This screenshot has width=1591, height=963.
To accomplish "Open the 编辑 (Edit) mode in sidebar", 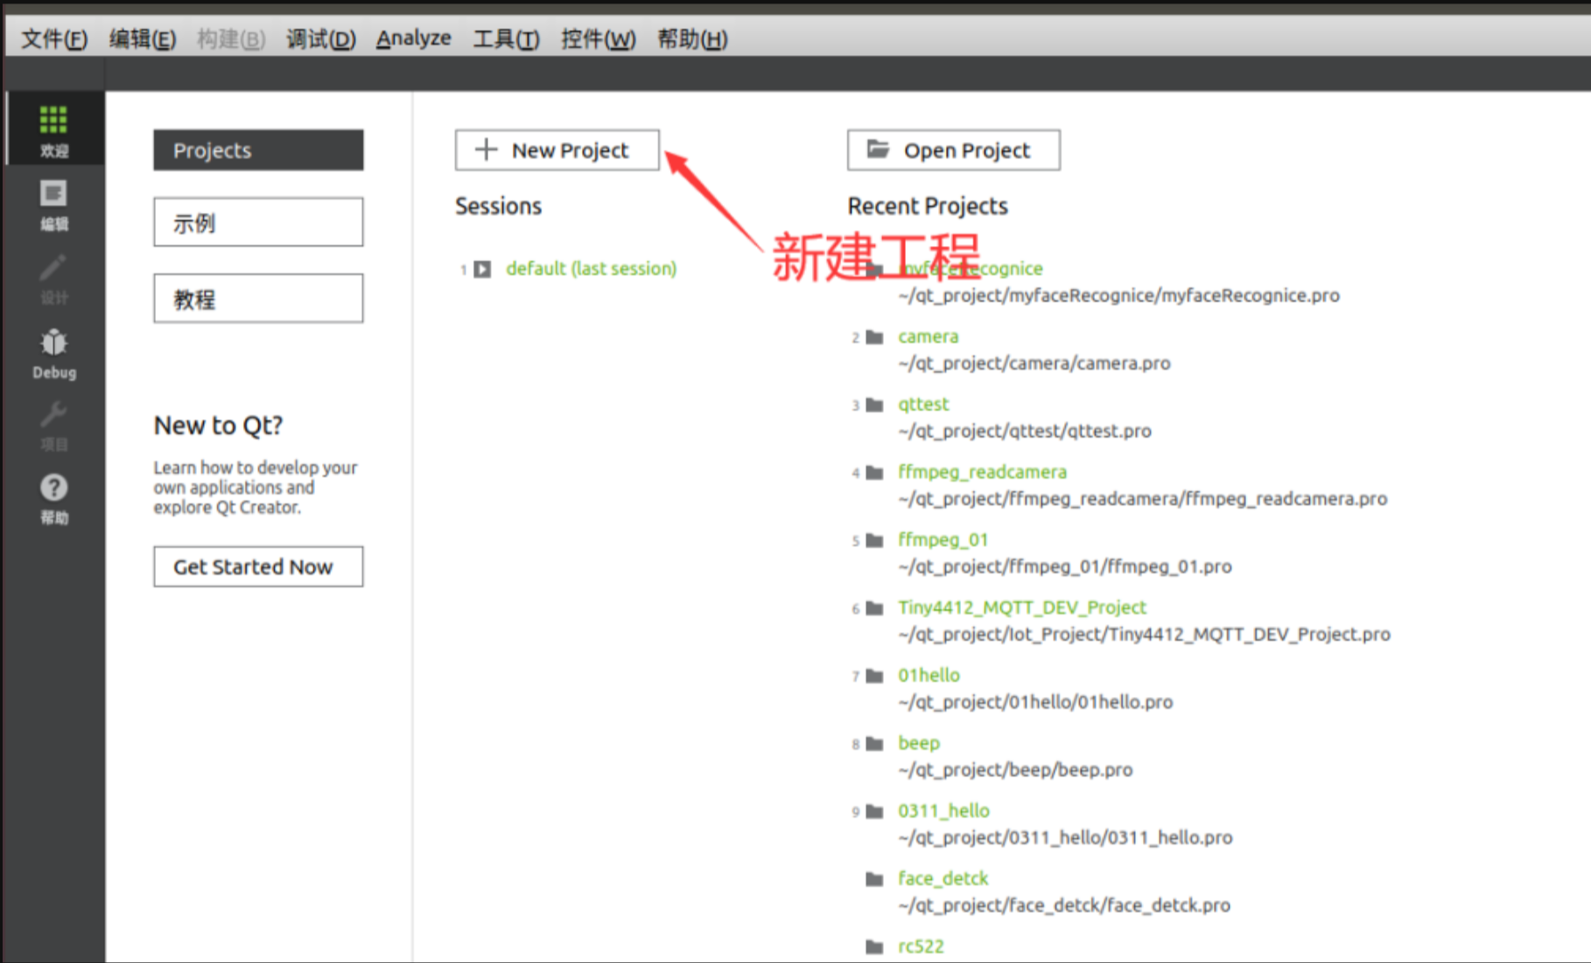I will (x=53, y=204).
